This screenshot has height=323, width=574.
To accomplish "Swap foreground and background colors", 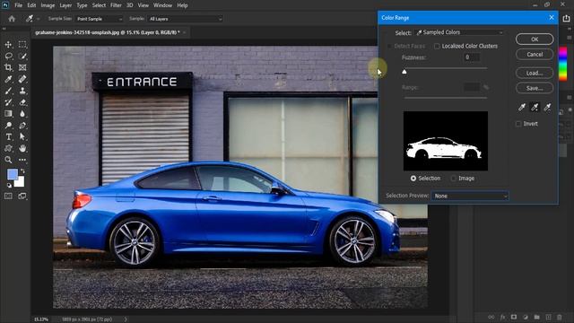I will click(x=22, y=171).
